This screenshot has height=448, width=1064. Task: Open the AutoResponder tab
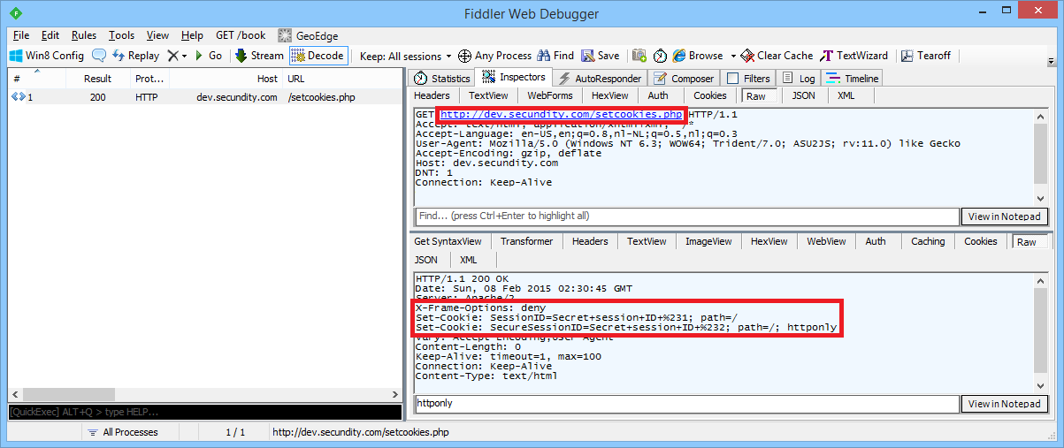(601, 78)
